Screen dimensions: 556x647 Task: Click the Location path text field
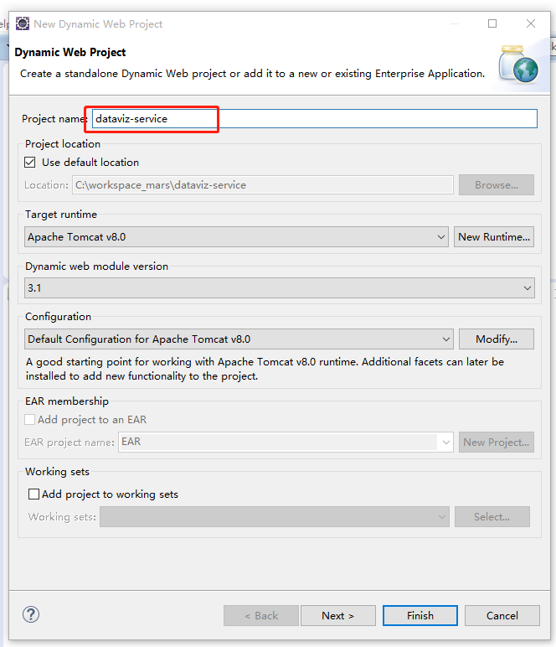(x=263, y=185)
